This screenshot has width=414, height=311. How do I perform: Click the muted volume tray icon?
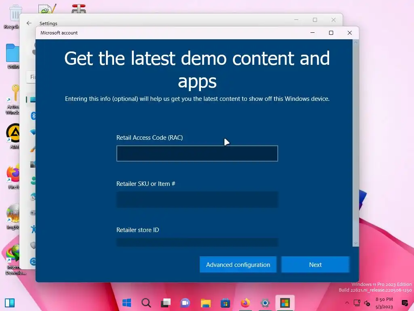367,303
